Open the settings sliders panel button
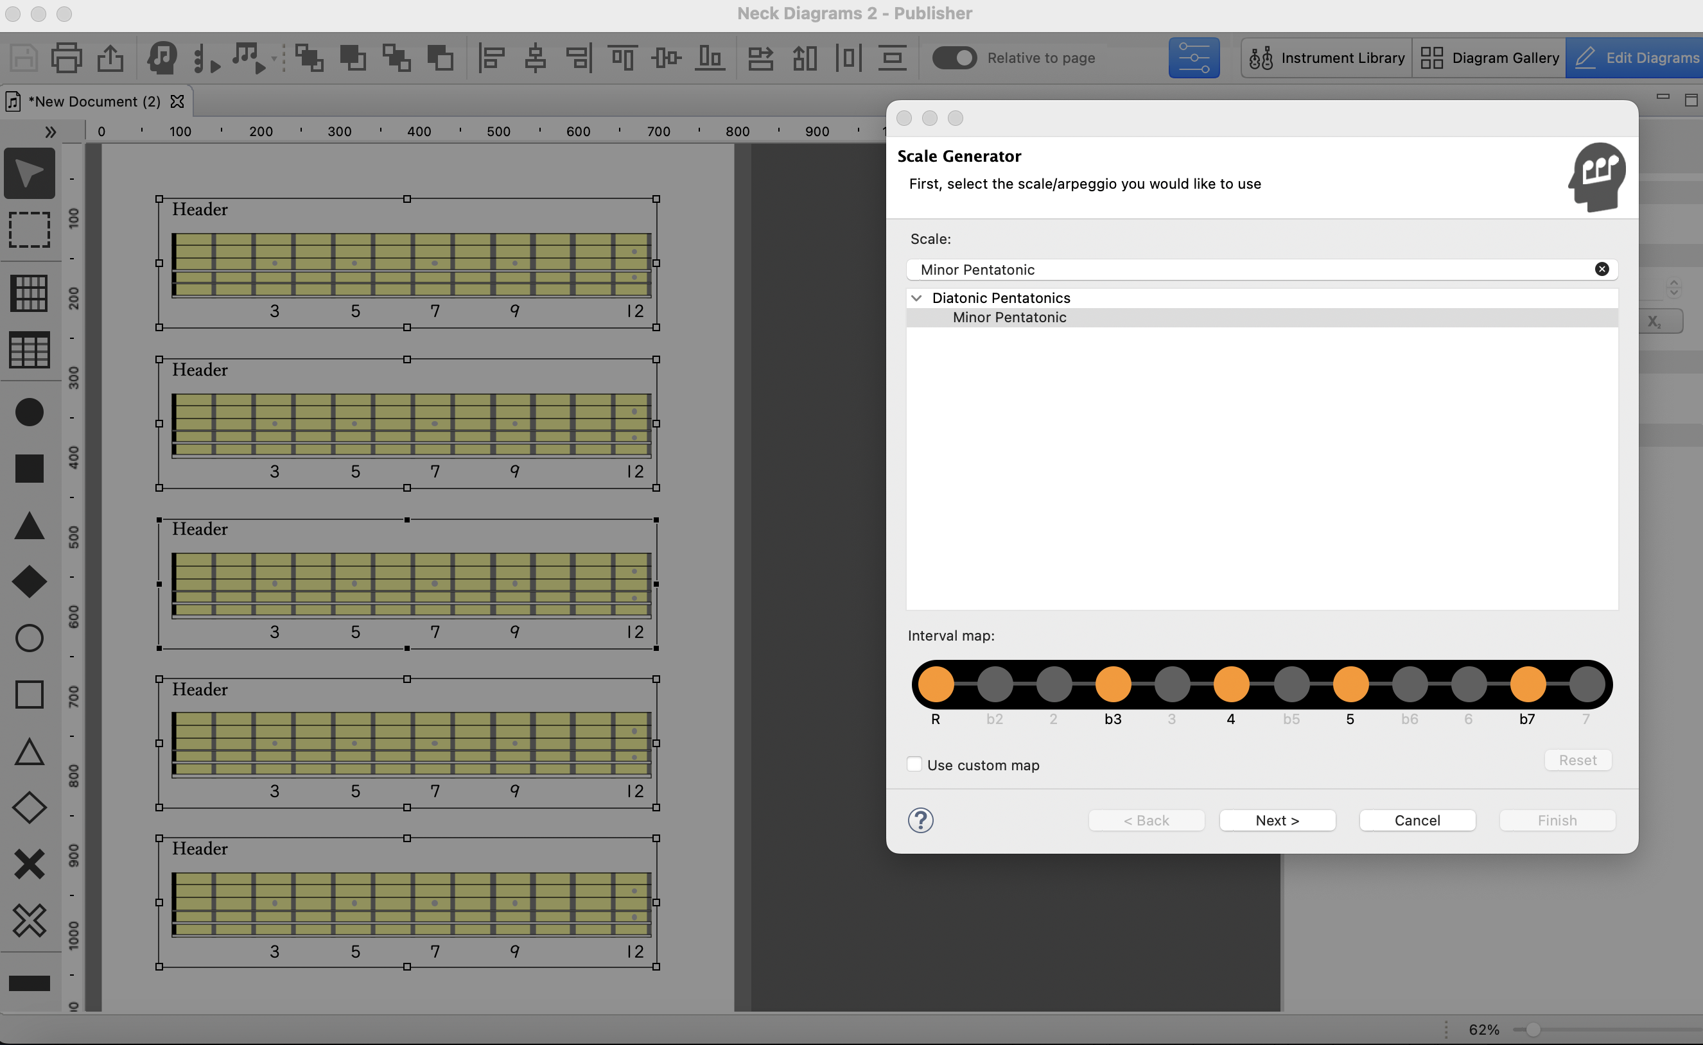 pos(1193,58)
